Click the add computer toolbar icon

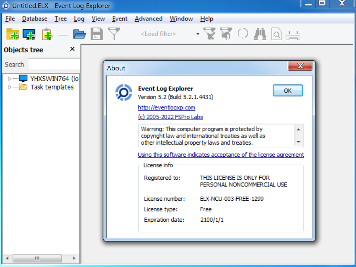click(x=29, y=34)
